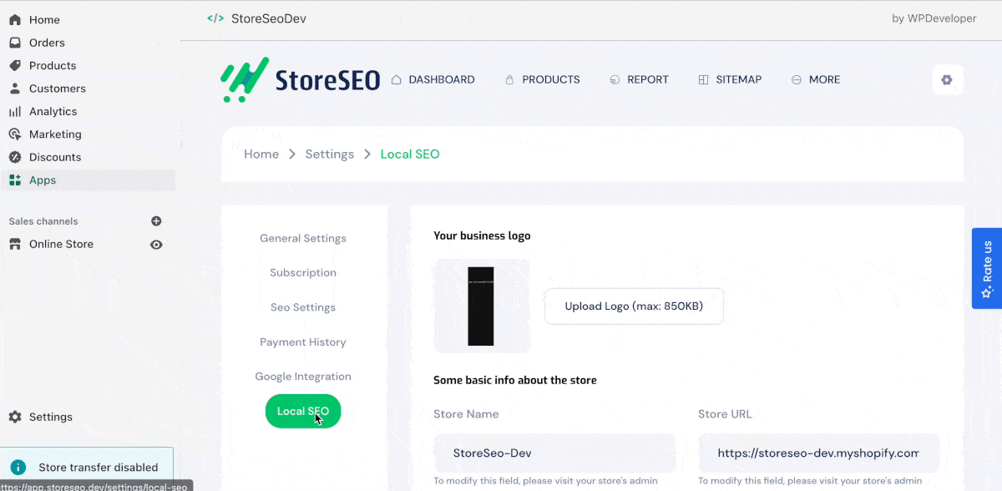Open the SITEMAP tab

(730, 79)
